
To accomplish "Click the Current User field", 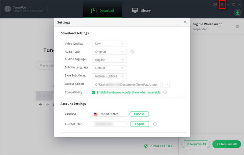I will (109, 124).
